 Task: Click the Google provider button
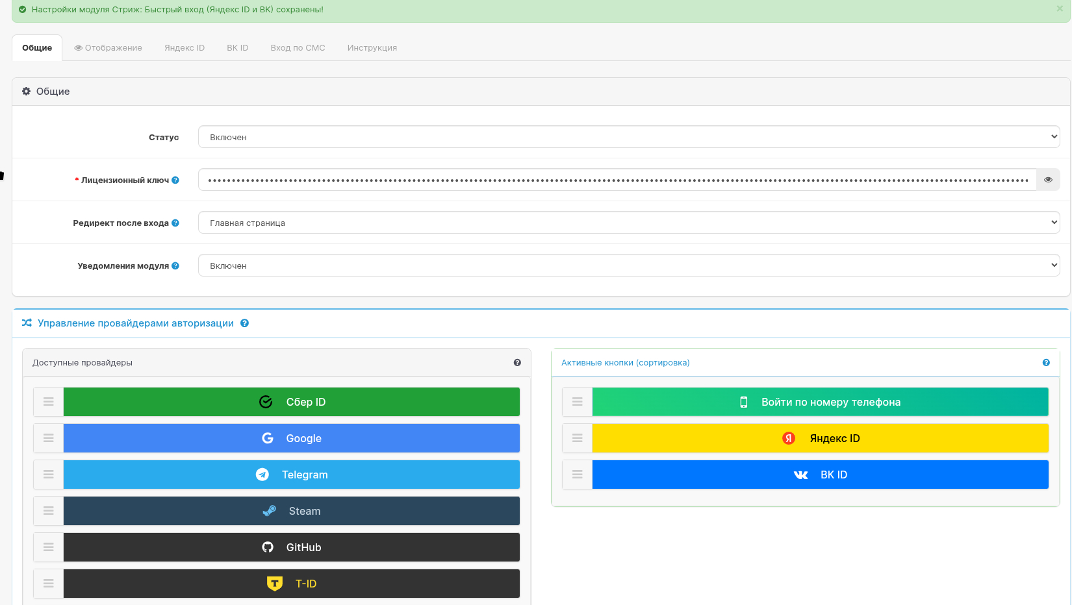pos(291,438)
